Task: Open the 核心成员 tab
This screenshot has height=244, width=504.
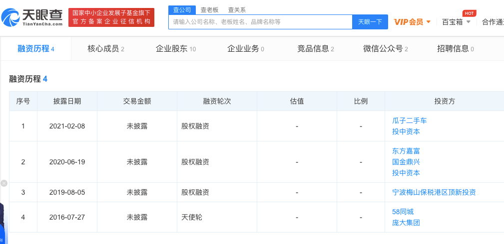Action: coord(105,49)
